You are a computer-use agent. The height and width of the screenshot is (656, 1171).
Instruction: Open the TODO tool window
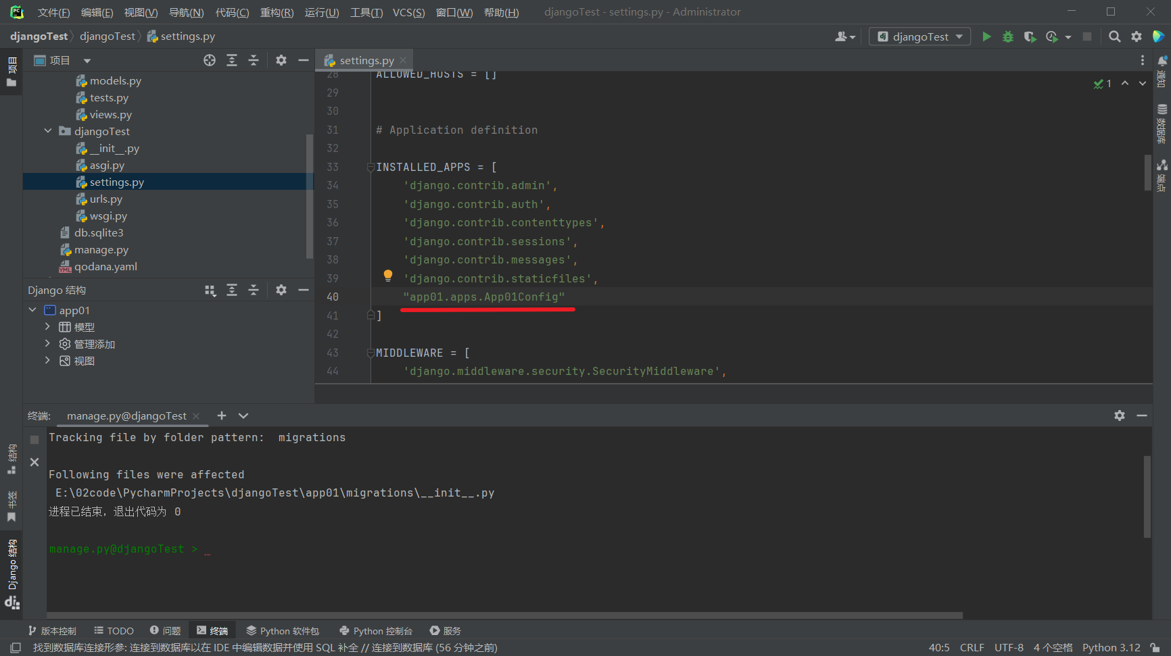click(x=114, y=630)
